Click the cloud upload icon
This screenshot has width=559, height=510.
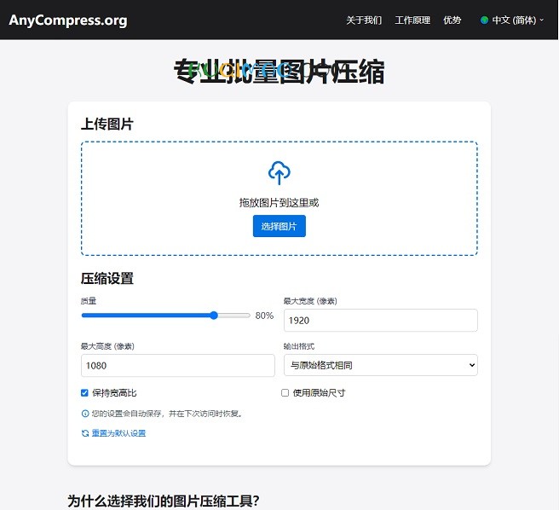[x=279, y=173]
